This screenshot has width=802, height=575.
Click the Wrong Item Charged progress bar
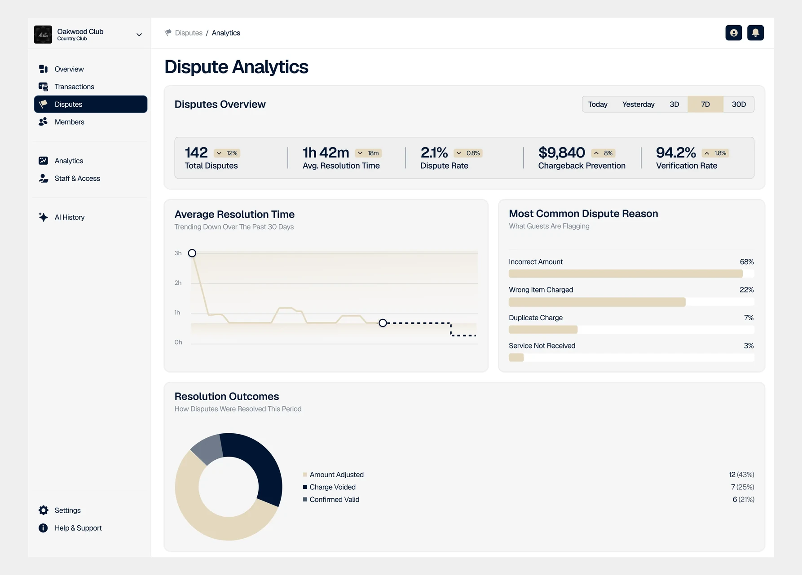pyautogui.click(x=631, y=302)
